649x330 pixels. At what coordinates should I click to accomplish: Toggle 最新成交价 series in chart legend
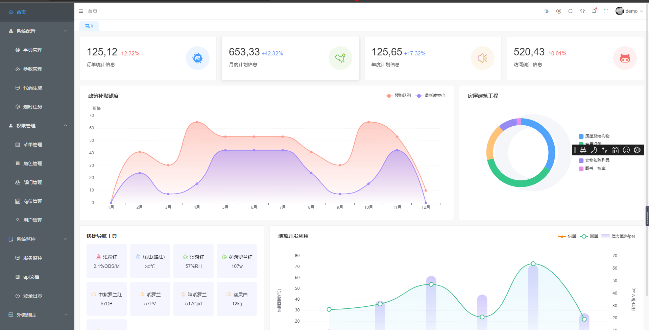[430, 96]
